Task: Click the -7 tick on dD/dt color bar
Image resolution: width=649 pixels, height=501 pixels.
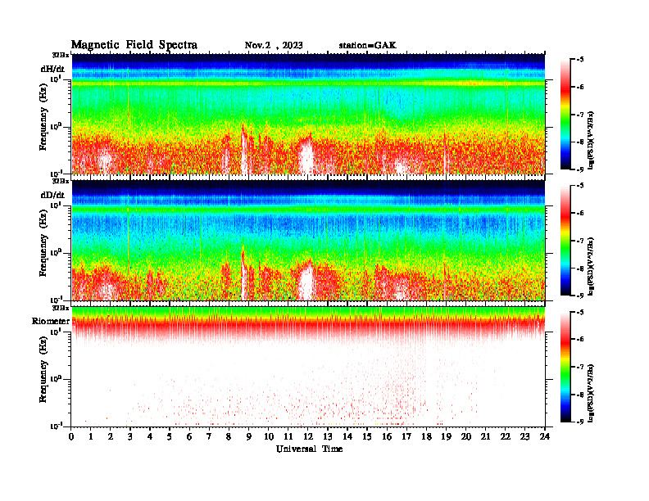Action: [x=580, y=241]
